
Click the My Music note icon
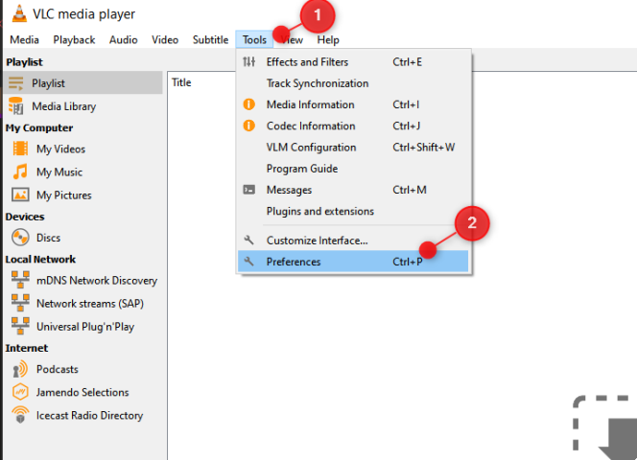click(19, 172)
